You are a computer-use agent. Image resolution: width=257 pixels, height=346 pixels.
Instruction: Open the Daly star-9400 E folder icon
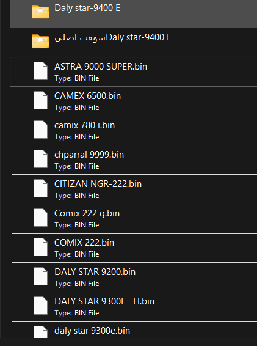[40, 12]
